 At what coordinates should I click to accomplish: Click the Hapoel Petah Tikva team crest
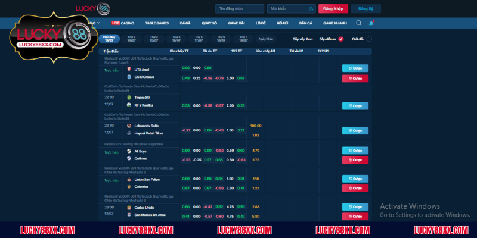129,133
